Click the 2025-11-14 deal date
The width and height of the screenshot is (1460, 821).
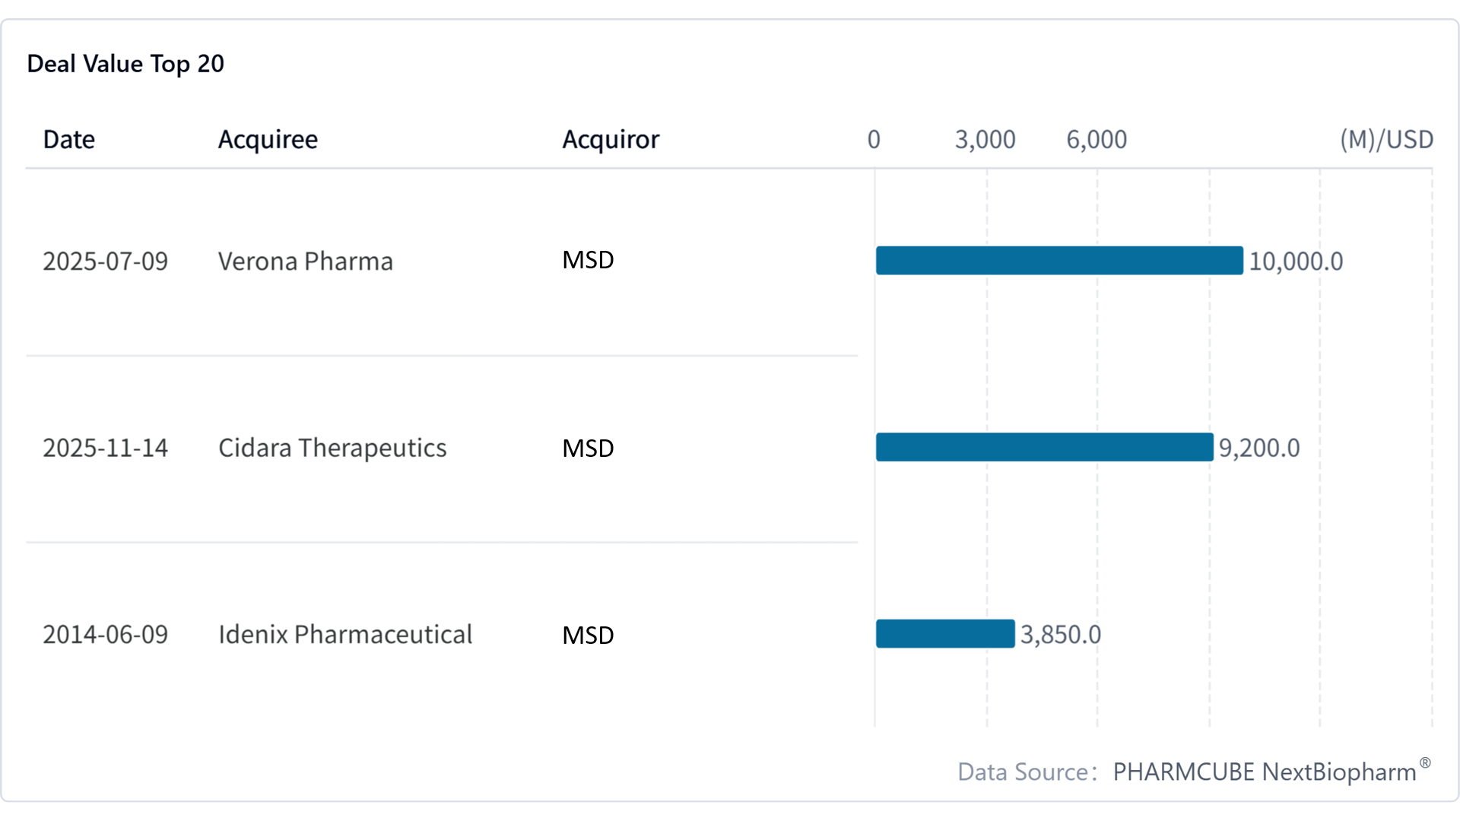pyautogui.click(x=105, y=449)
